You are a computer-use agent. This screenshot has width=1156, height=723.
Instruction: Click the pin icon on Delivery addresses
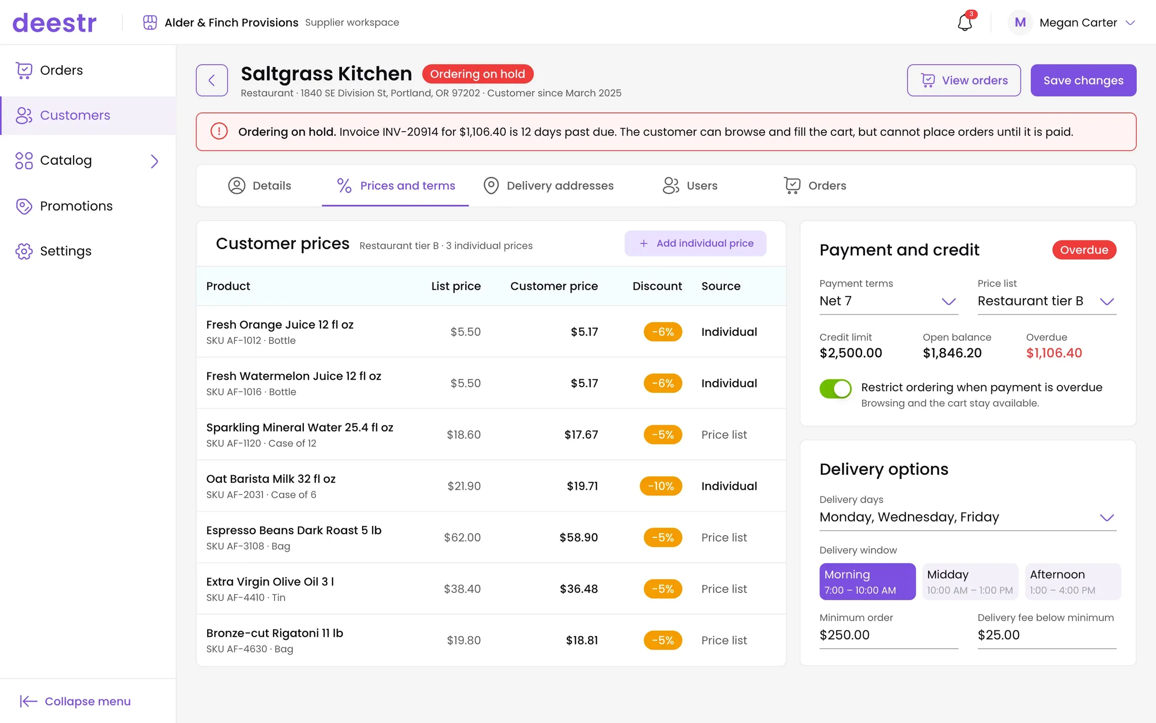[x=491, y=186]
